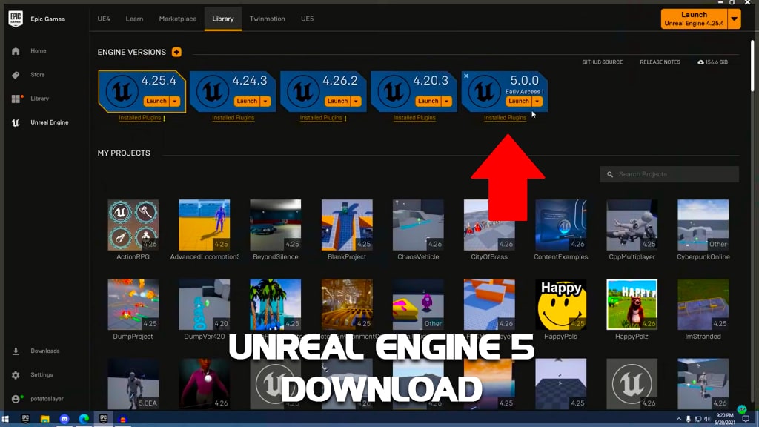Click the Unreal logo on 4.20.3 card
Screen dimensions: 759x427
(394, 91)
